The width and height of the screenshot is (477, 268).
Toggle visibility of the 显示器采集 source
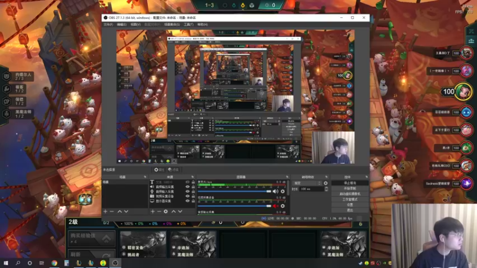[x=187, y=201]
